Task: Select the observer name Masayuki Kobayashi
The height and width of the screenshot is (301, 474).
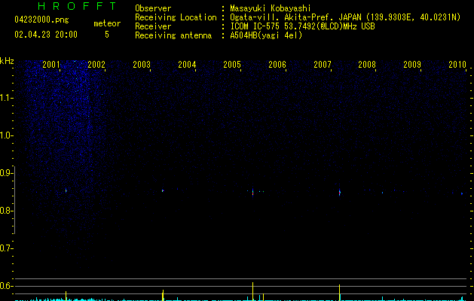Action: coord(271,8)
